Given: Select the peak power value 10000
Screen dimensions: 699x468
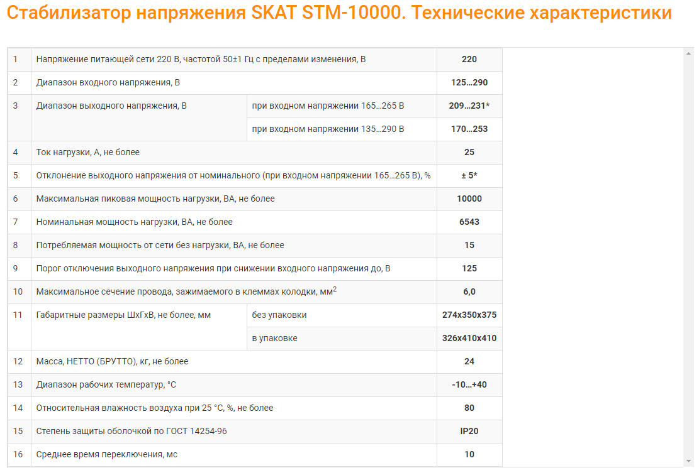Looking at the screenshot, I should [469, 199].
